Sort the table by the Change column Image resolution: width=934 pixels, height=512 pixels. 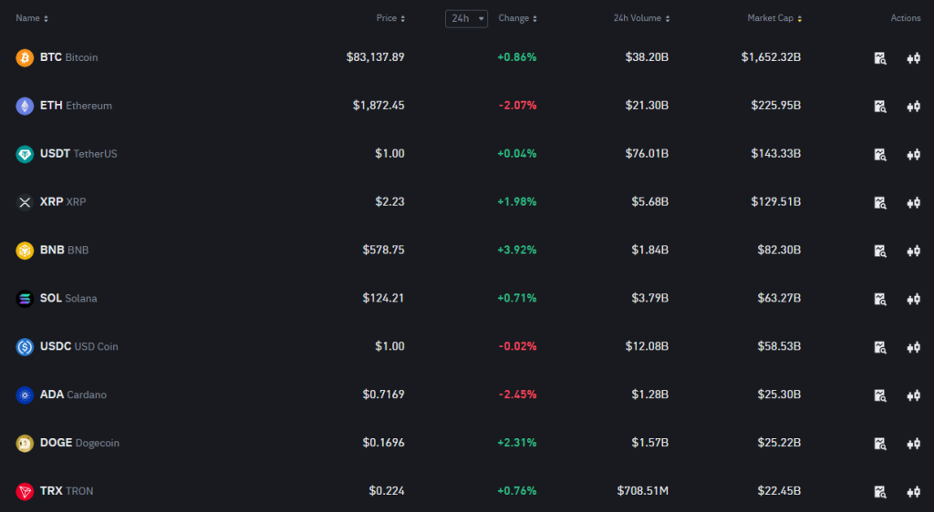518,18
